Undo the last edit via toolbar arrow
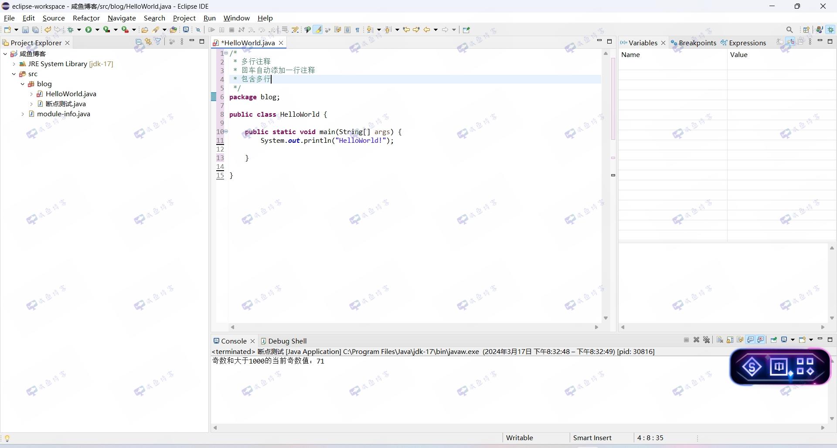 pos(48,30)
